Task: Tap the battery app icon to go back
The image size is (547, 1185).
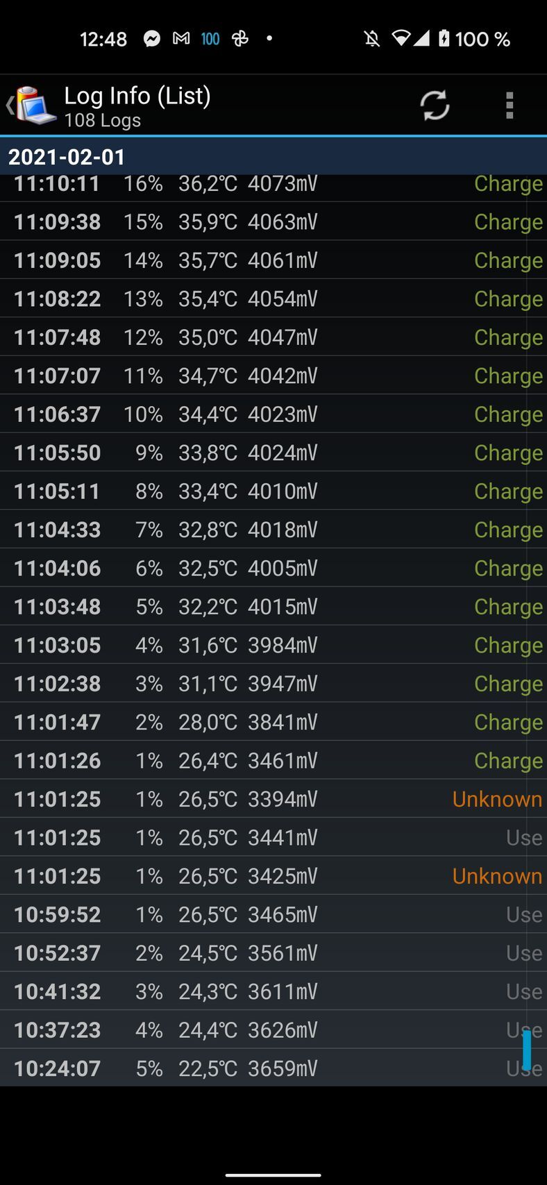Action: click(x=33, y=106)
